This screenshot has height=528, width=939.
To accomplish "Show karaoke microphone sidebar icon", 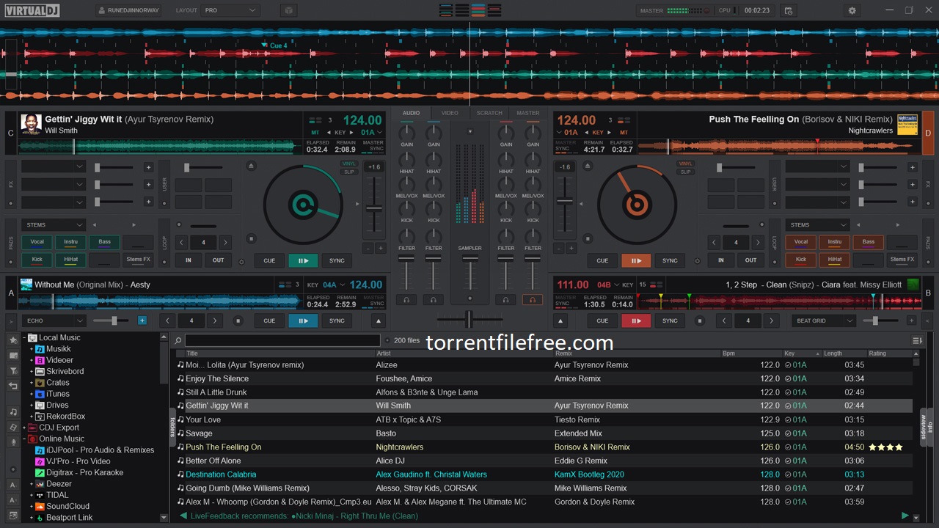I will coord(12,442).
